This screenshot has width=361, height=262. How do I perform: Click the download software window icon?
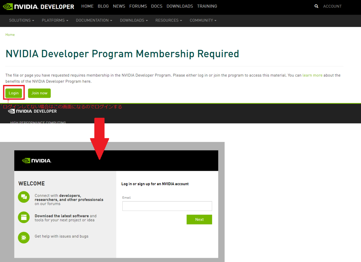24,217
